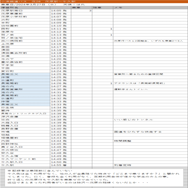The image size is (188, 188).
Task: Select the stop cell '浜町'
Action: click(5, 20)
